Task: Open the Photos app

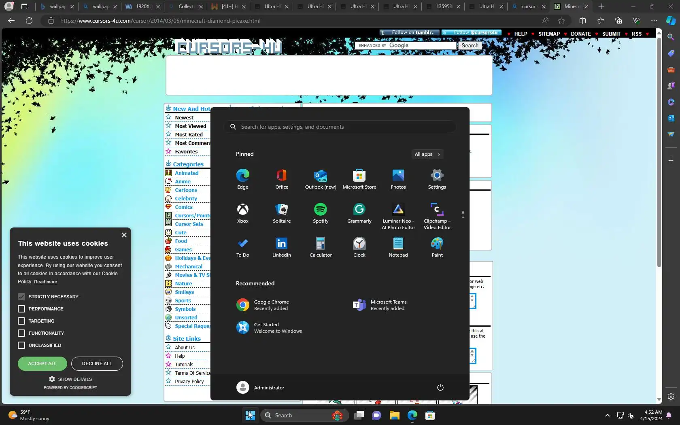Action: (398, 179)
